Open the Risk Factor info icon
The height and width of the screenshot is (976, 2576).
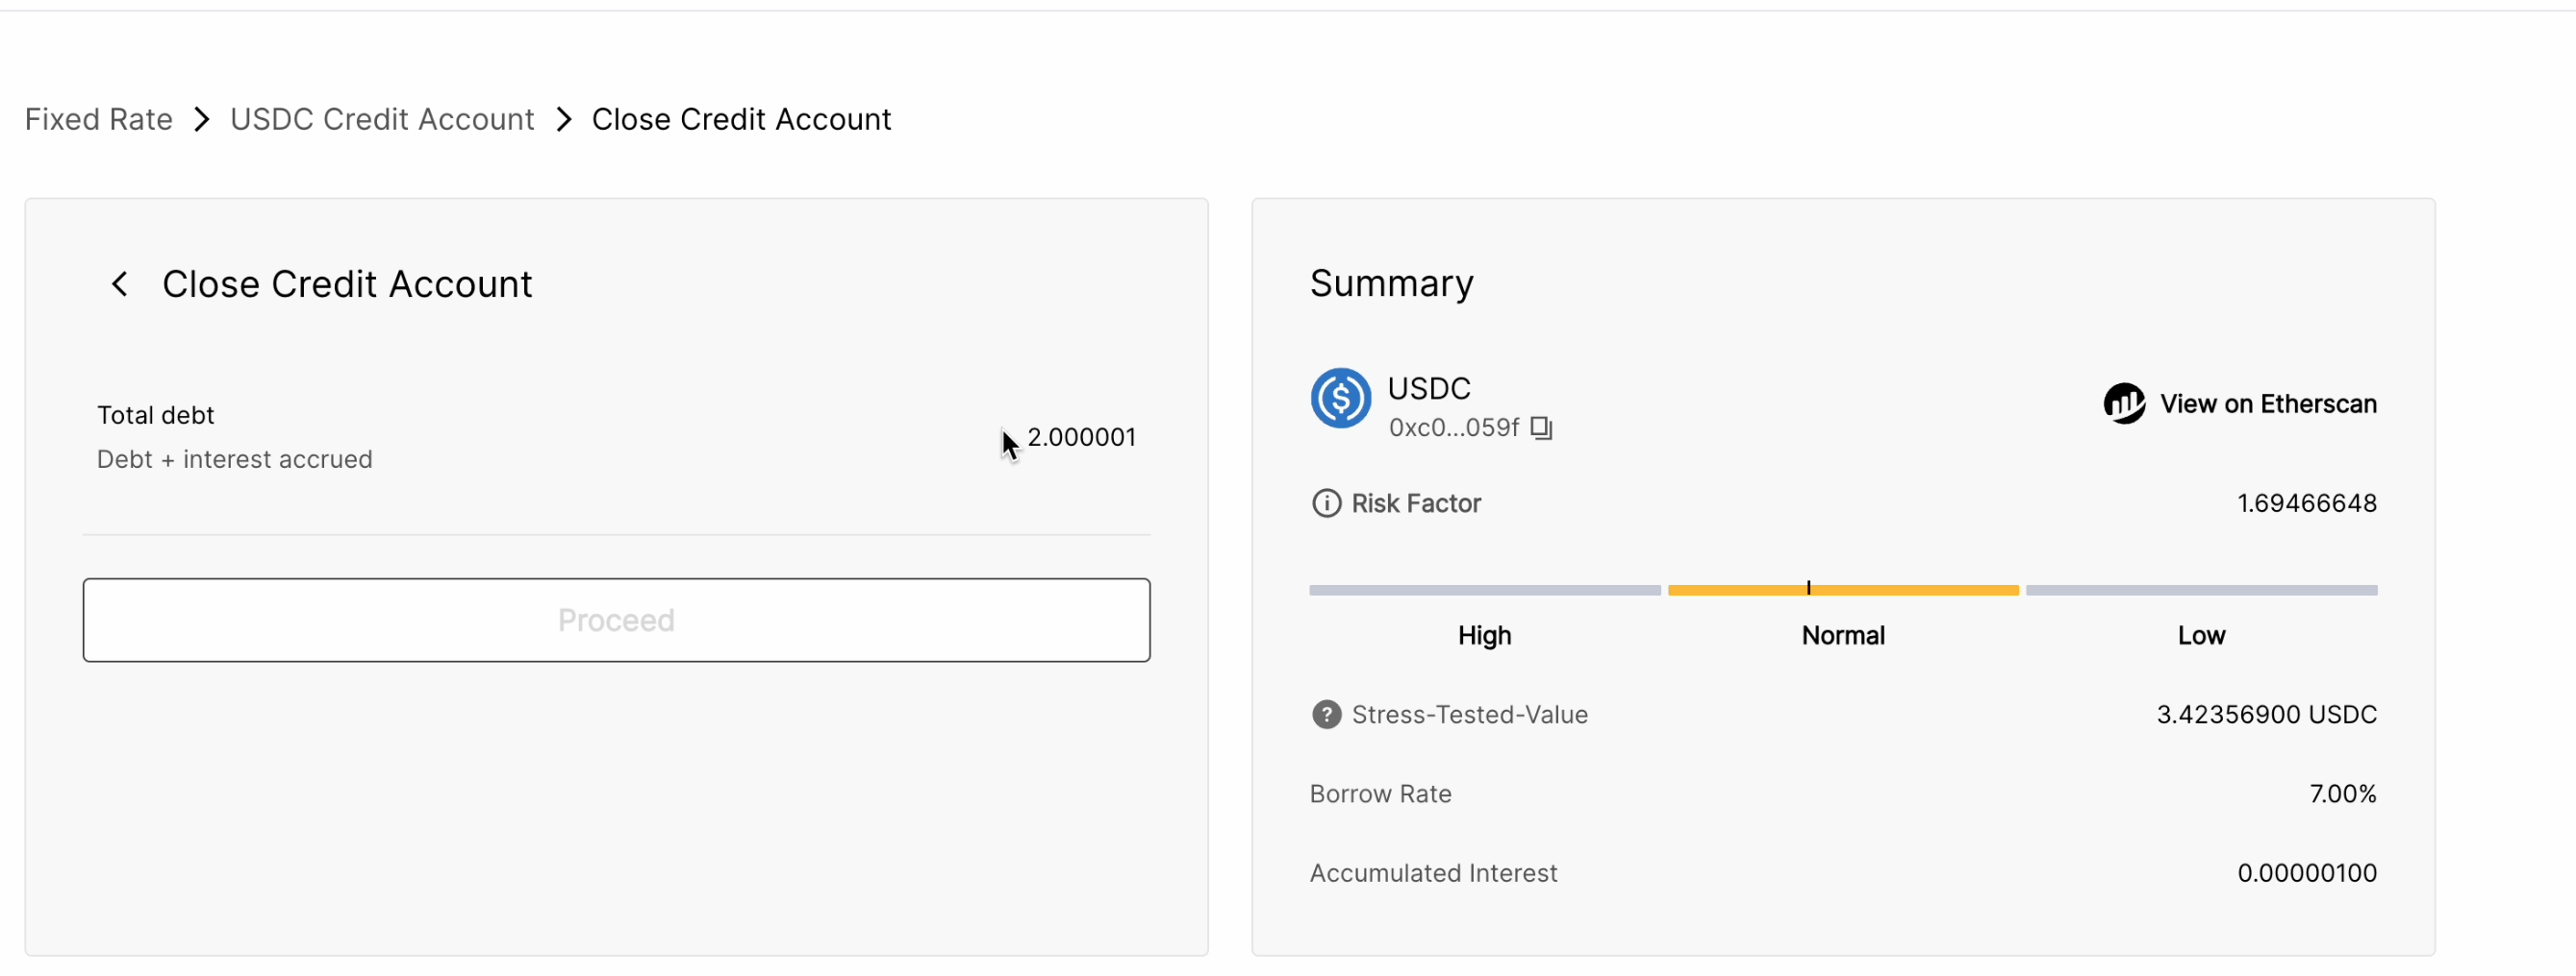pyautogui.click(x=1326, y=503)
